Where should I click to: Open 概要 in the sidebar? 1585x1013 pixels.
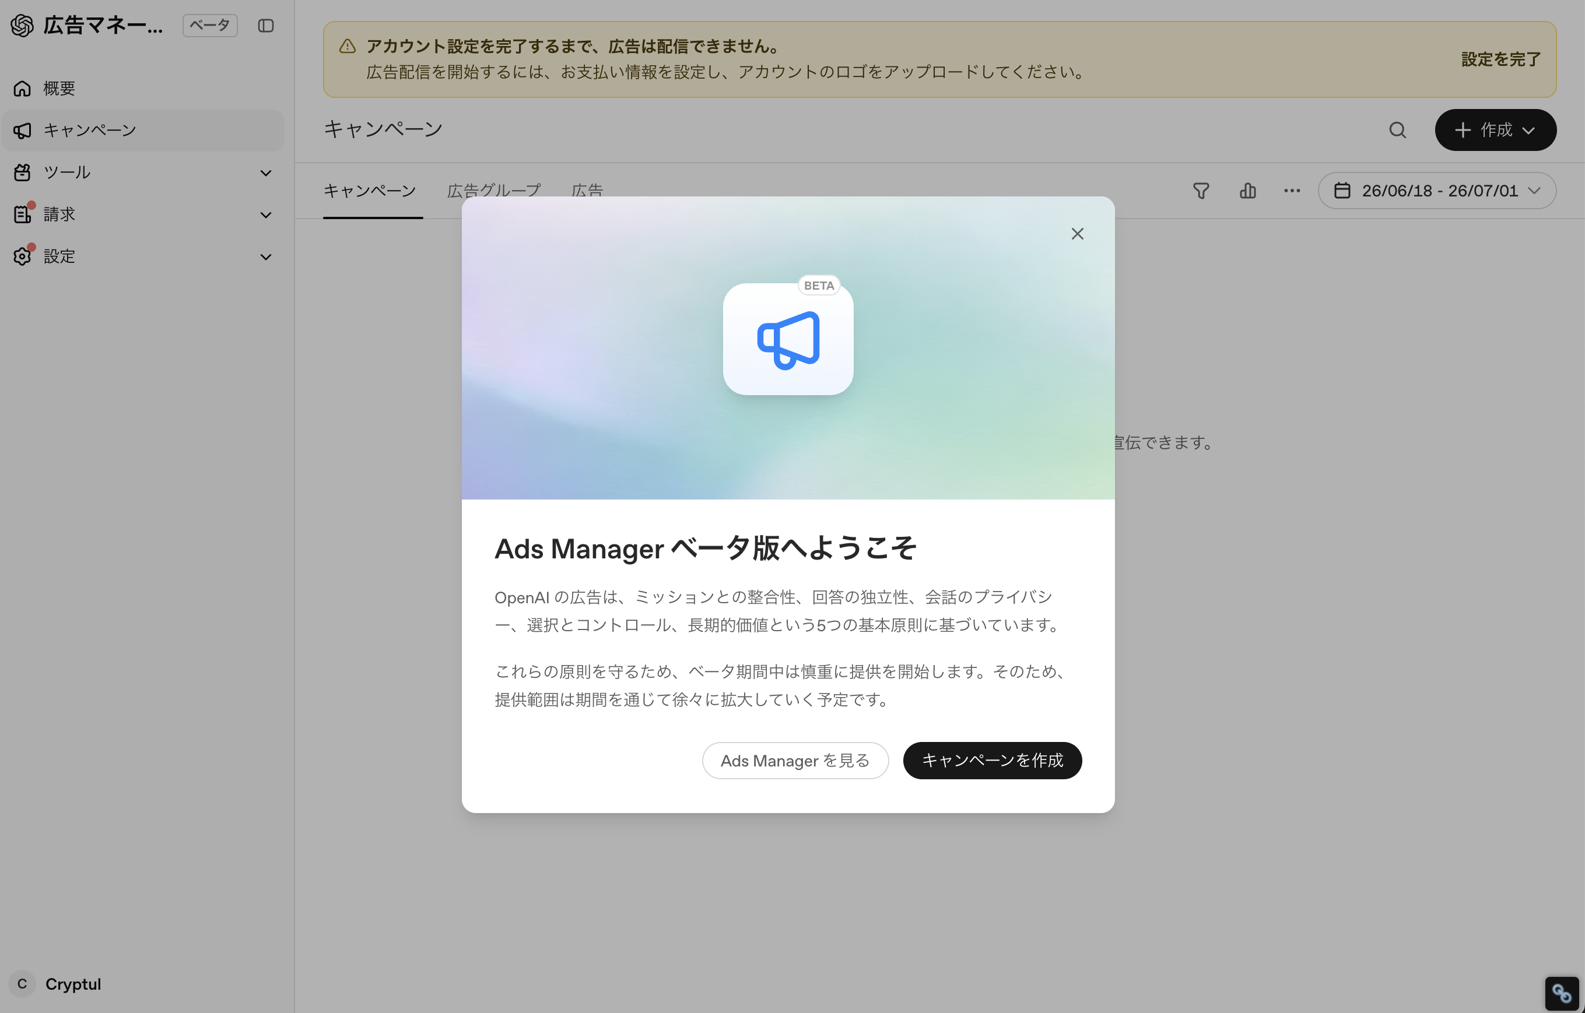(x=143, y=88)
